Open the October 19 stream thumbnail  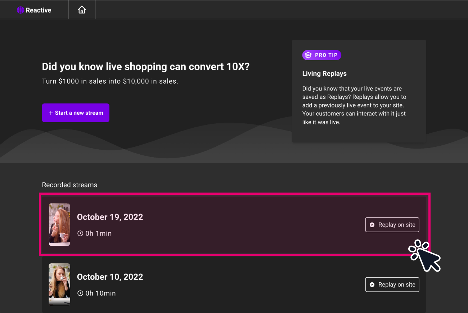59,225
